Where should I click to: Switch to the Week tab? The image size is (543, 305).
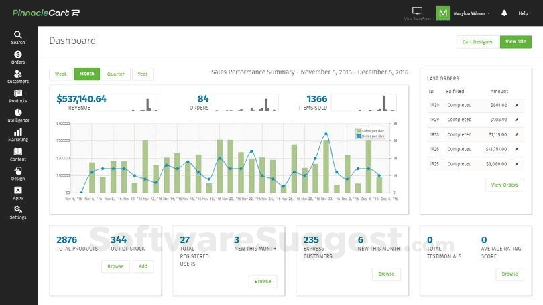tap(61, 74)
